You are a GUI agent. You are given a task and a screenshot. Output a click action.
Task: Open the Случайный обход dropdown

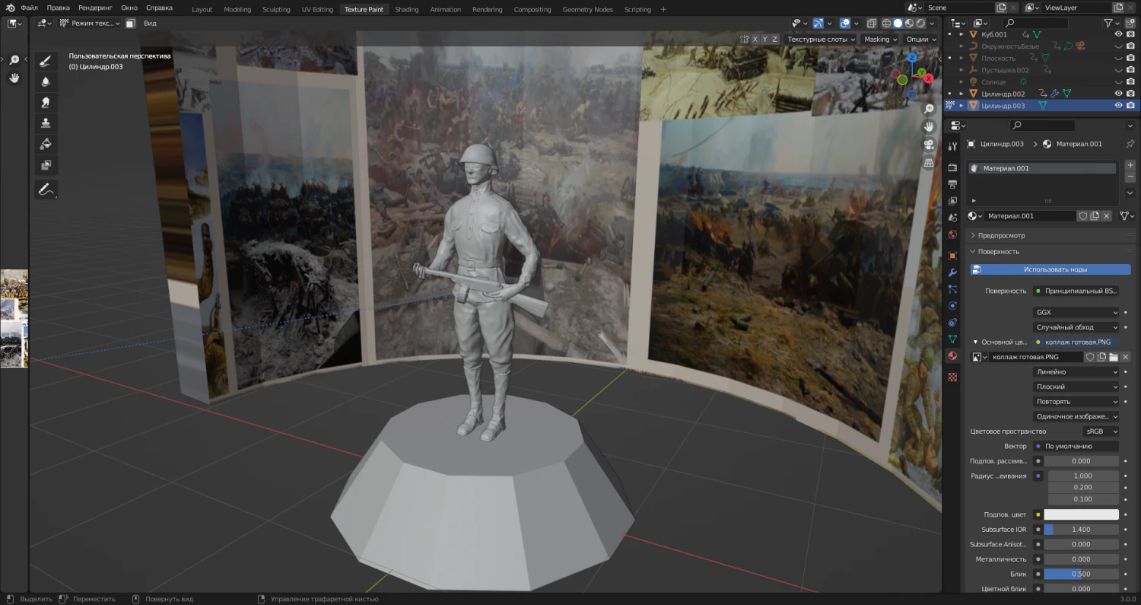[1077, 327]
